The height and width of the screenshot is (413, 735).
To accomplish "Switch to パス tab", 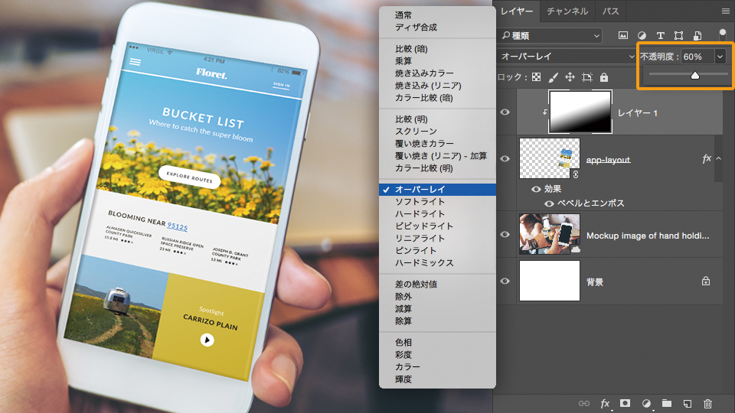I will click(610, 11).
